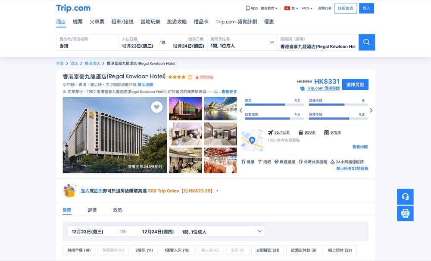Click the 查看地圖 link
The width and height of the screenshot is (431, 261).
(x=360, y=147)
